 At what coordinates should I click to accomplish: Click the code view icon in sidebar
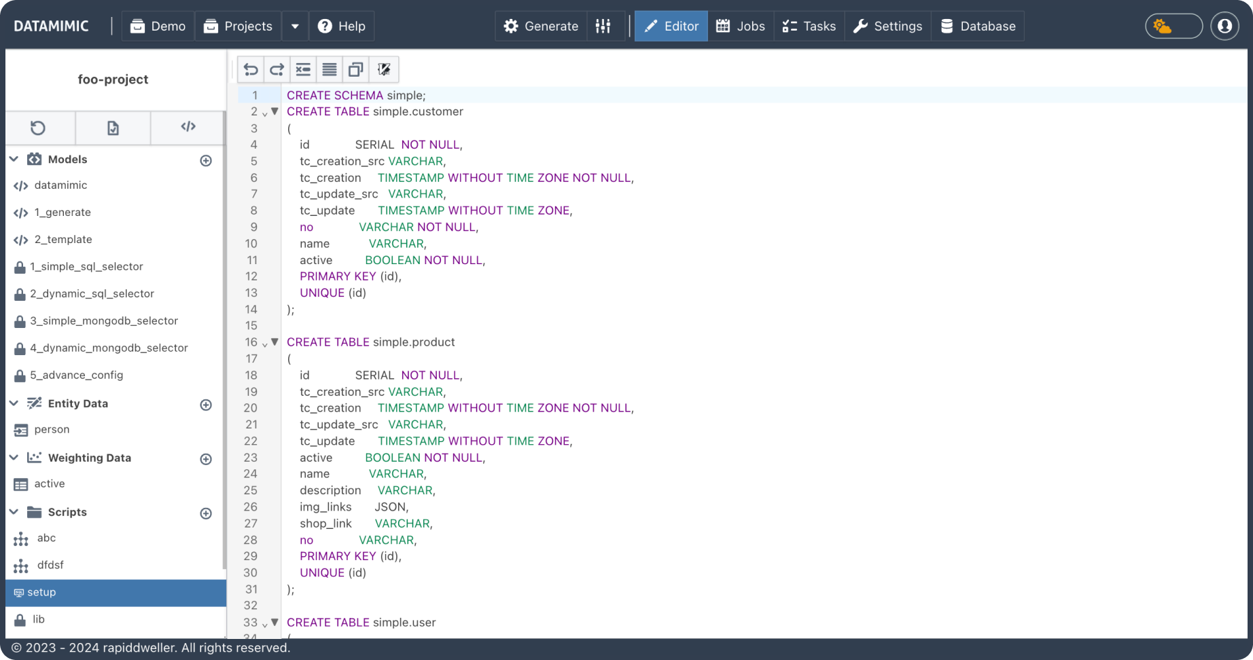(188, 127)
